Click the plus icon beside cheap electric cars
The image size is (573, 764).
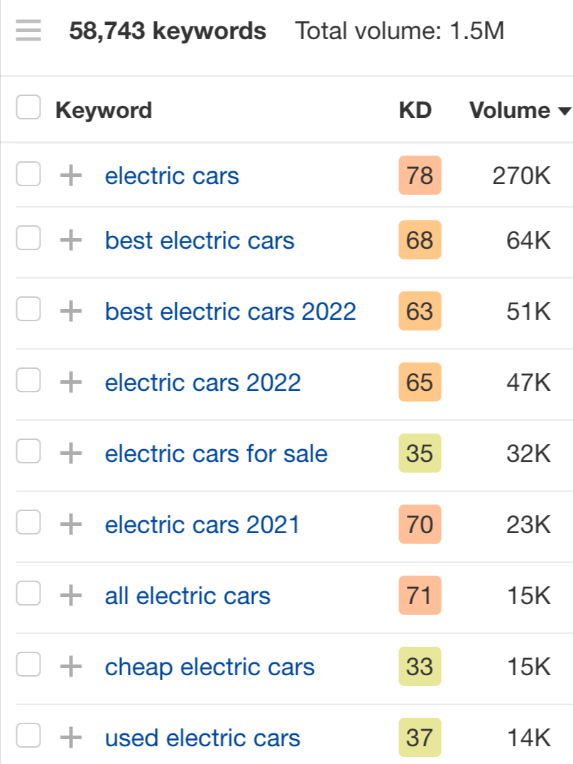[x=70, y=667]
